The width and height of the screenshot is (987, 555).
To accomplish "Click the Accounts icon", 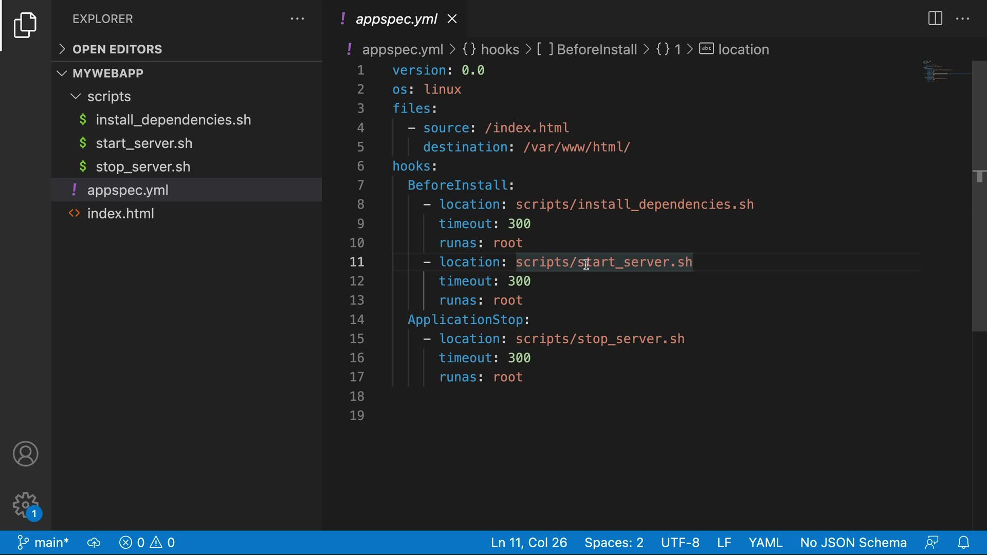I will (25, 454).
